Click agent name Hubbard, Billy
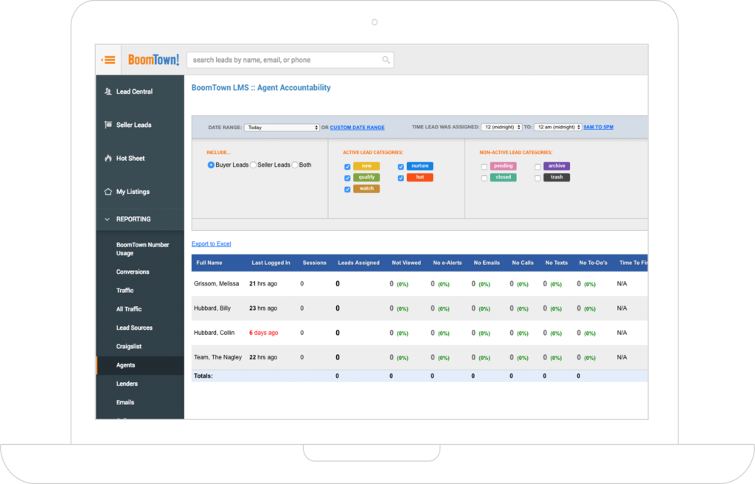 tap(212, 308)
